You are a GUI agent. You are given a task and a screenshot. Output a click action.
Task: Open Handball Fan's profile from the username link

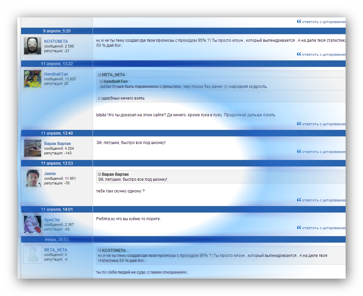tap(56, 74)
